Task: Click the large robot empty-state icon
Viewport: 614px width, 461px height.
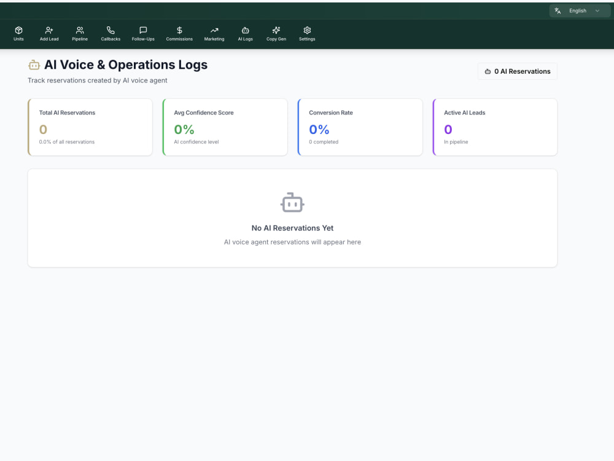Action: pyautogui.click(x=292, y=202)
